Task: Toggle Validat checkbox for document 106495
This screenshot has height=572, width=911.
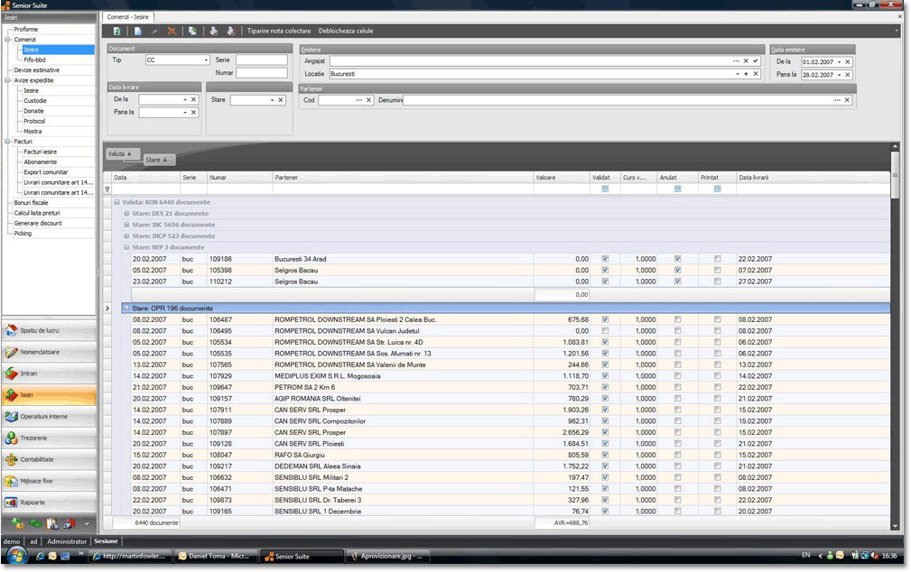Action: pyautogui.click(x=605, y=330)
